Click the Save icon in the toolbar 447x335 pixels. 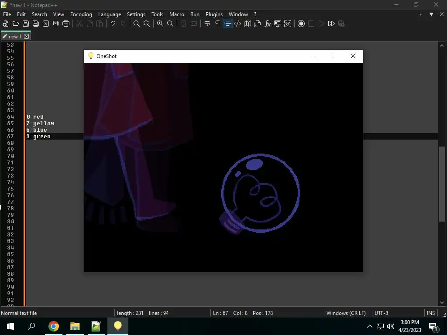26,24
